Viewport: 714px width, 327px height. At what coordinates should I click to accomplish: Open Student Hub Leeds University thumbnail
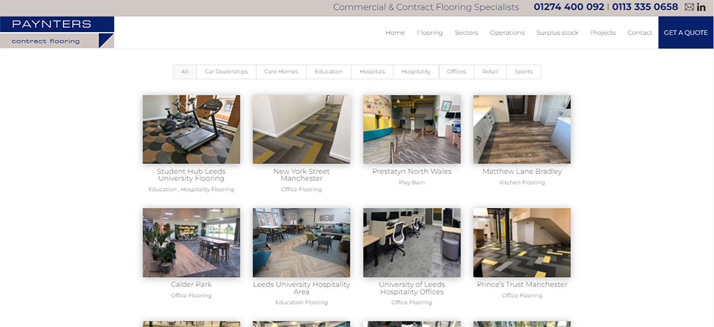pyautogui.click(x=191, y=130)
